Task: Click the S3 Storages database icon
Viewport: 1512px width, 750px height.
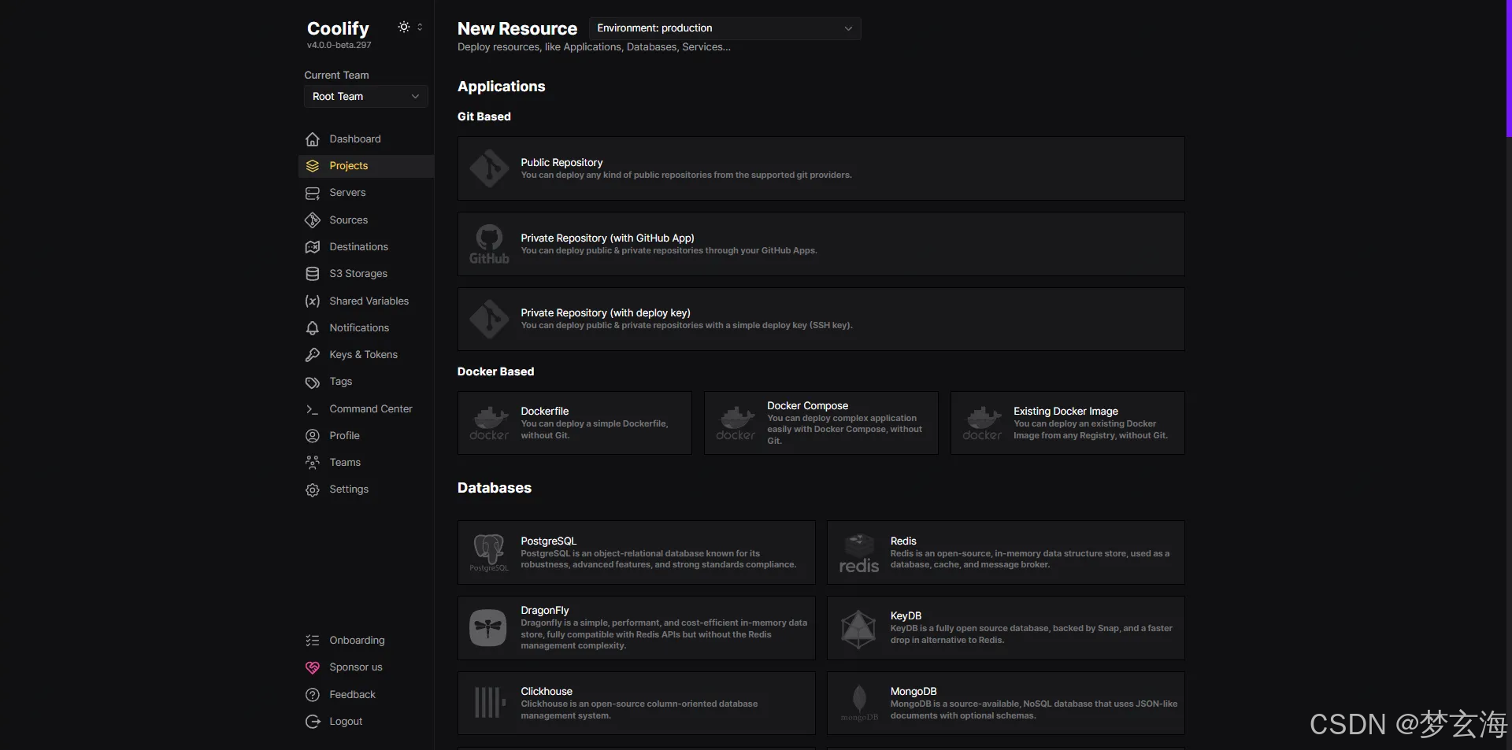Action: click(313, 274)
